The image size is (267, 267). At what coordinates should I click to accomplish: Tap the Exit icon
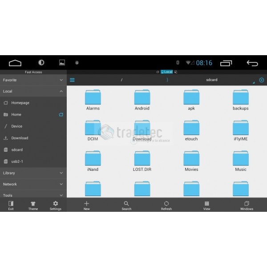[x=11, y=204]
